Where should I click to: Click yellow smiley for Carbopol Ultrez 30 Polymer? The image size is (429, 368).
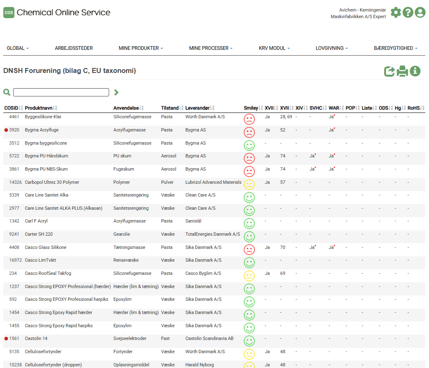point(249,185)
